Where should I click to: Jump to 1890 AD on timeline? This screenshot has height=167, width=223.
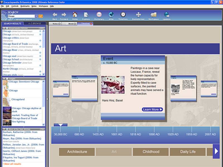click(x=154, y=134)
